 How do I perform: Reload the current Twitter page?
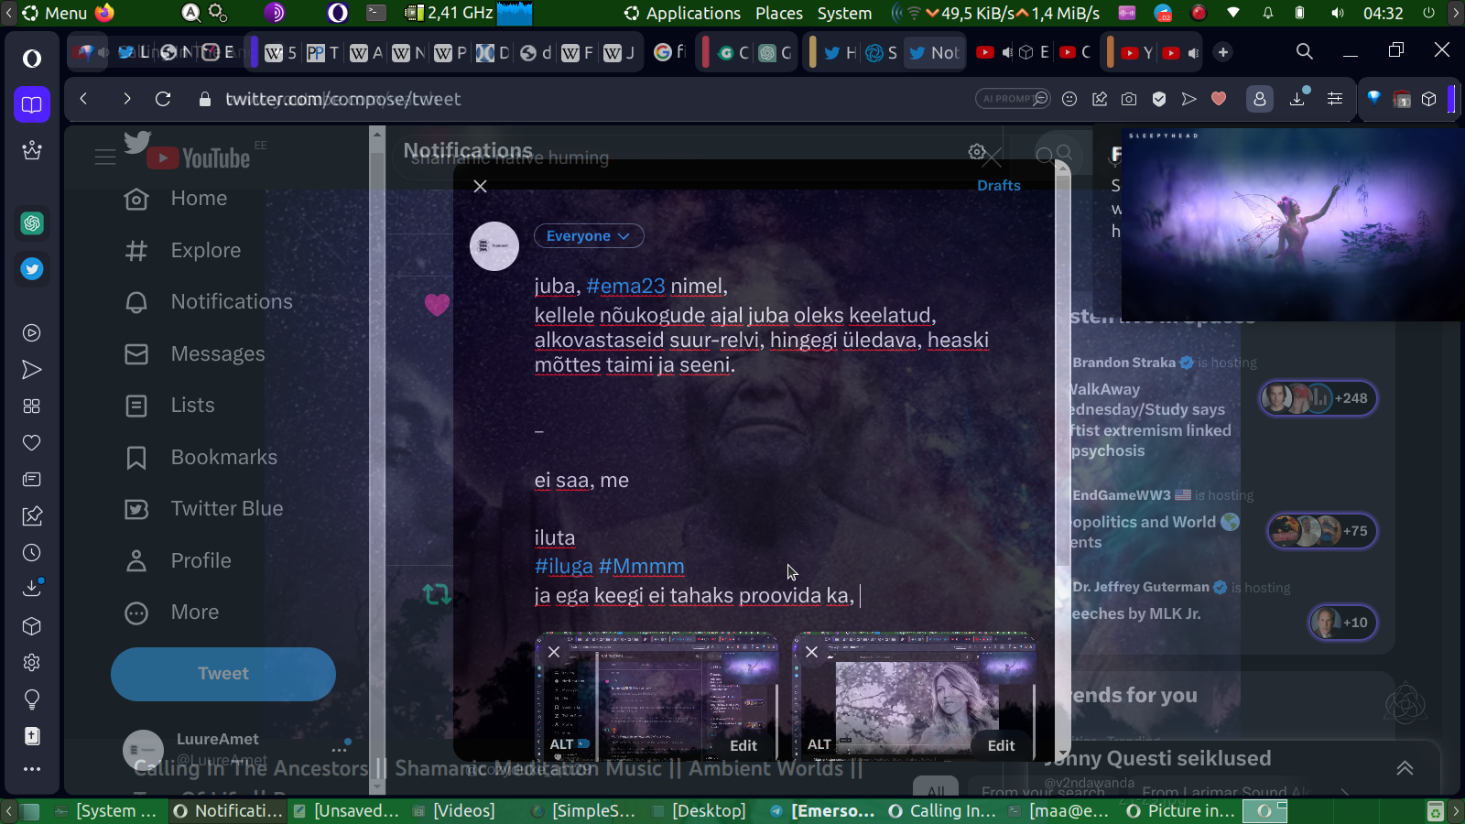pyautogui.click(x=163, y=99)
